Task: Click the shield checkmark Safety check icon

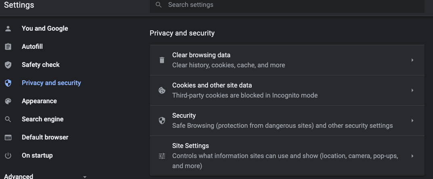Action: click(8, 65)
